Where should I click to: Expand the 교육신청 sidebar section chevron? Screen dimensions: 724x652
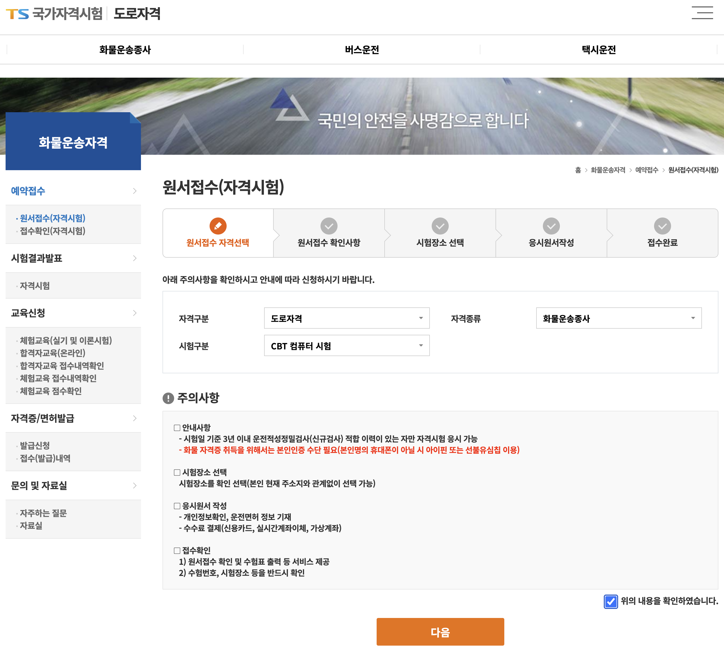click(x=135, y=313)
